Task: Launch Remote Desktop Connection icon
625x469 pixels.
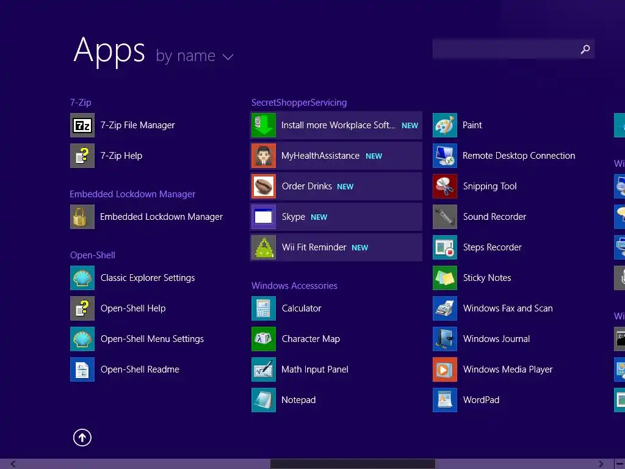Action: 445,156
